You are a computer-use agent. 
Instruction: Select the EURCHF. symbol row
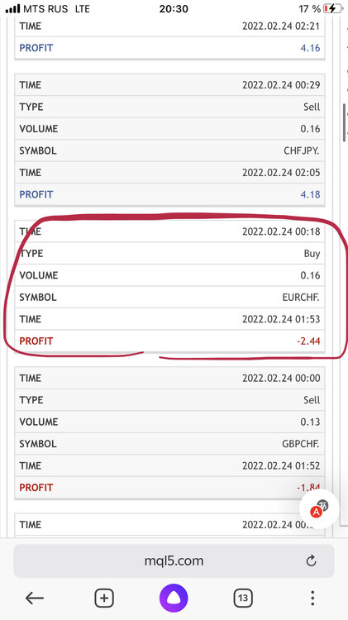coord(169,298)
